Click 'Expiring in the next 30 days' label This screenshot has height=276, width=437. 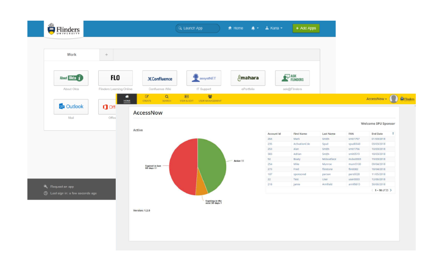214,202
